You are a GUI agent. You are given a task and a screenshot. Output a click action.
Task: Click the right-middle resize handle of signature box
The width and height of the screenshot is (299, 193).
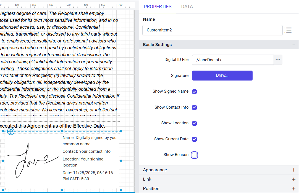pyautogui.click(x=121, y=160)
